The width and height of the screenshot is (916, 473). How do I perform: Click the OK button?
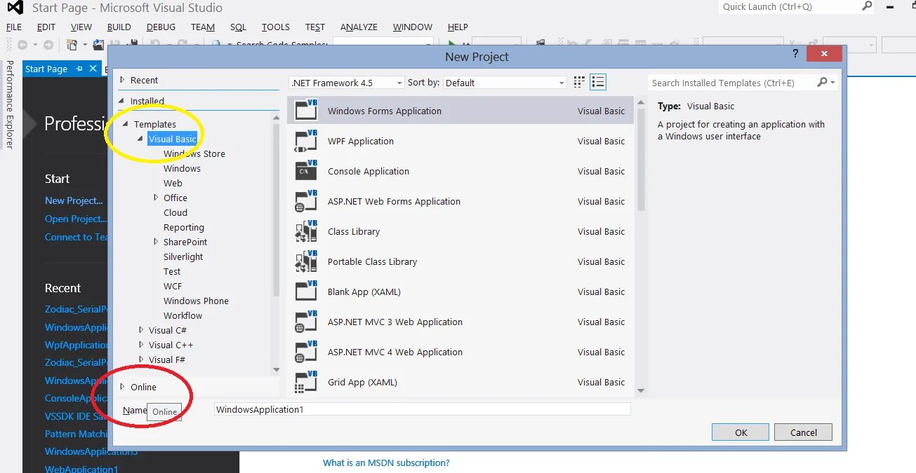click(741, 432)
